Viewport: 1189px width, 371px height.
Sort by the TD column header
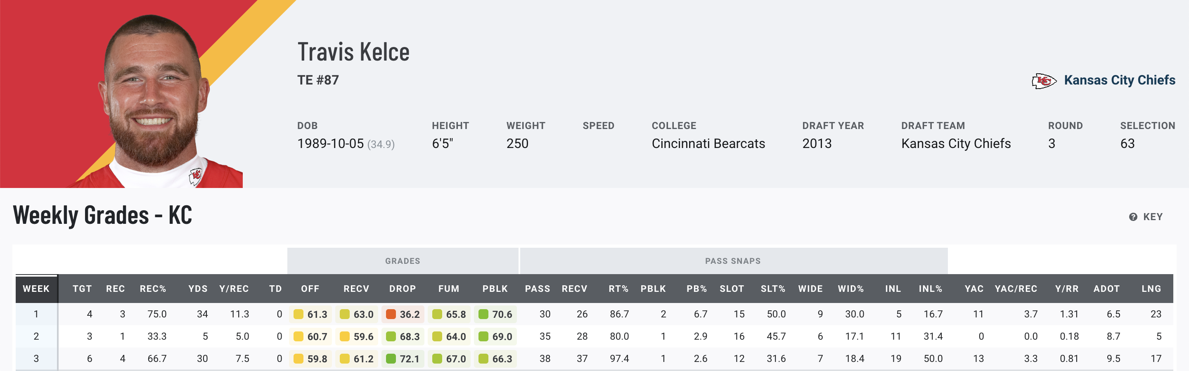(x=275, y=289)
